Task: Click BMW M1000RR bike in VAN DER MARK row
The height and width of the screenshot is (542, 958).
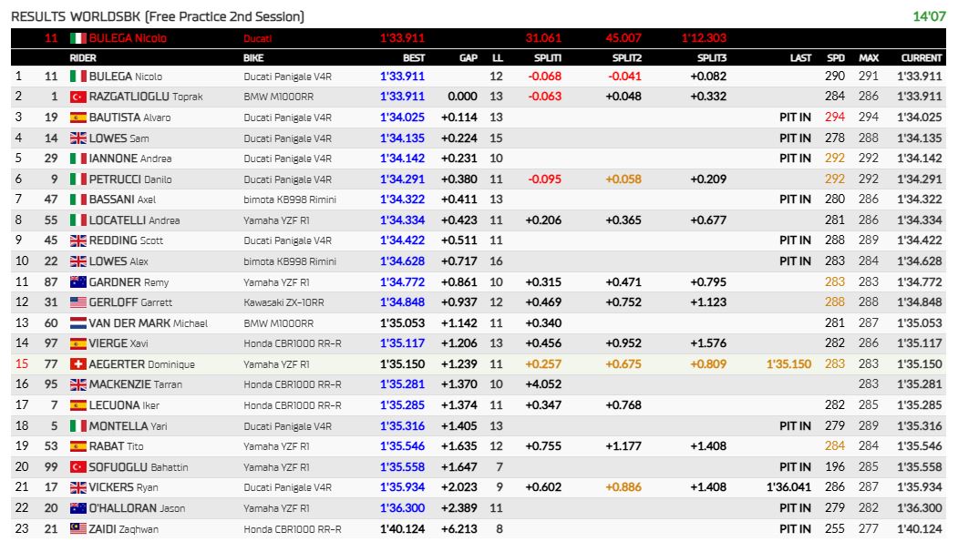Action: click(279, 322)
